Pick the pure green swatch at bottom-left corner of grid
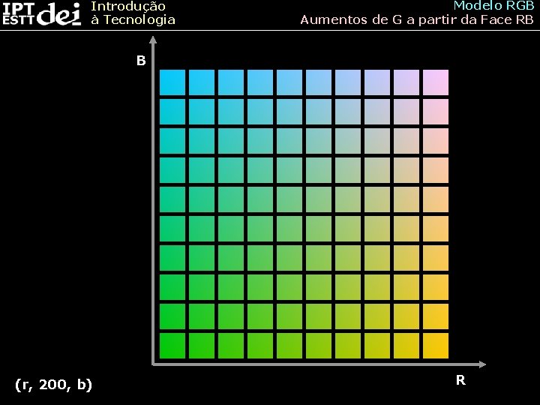The image size is (540, 405). click(x=172, y=346)
